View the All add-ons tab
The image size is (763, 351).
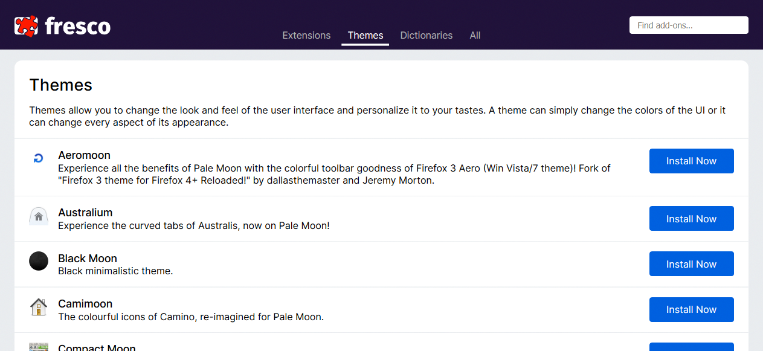475,35
